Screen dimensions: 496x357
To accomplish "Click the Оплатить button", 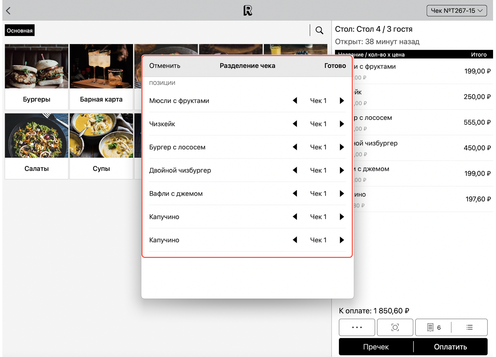I will (x=450, y=347).
